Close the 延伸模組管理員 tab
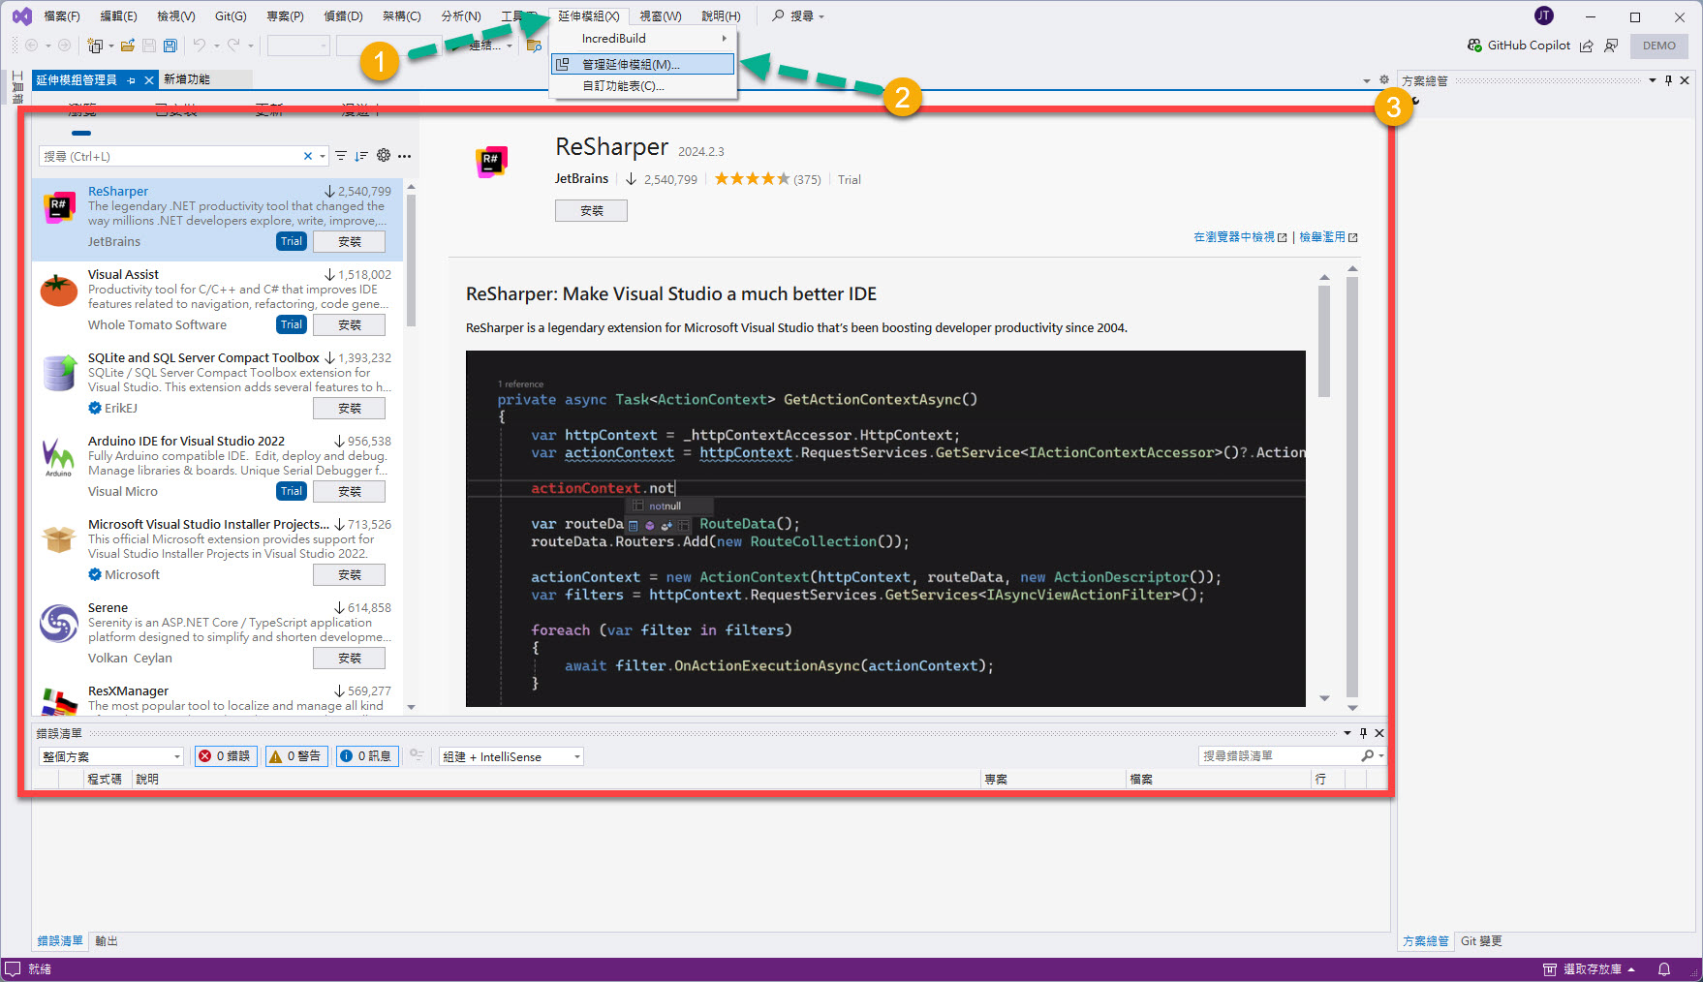The image size is (1703, 982). (x=149, y=80)
